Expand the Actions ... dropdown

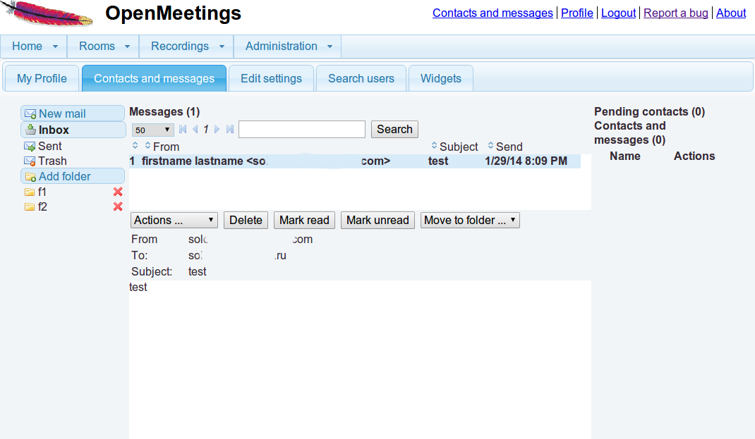[174, 221]
